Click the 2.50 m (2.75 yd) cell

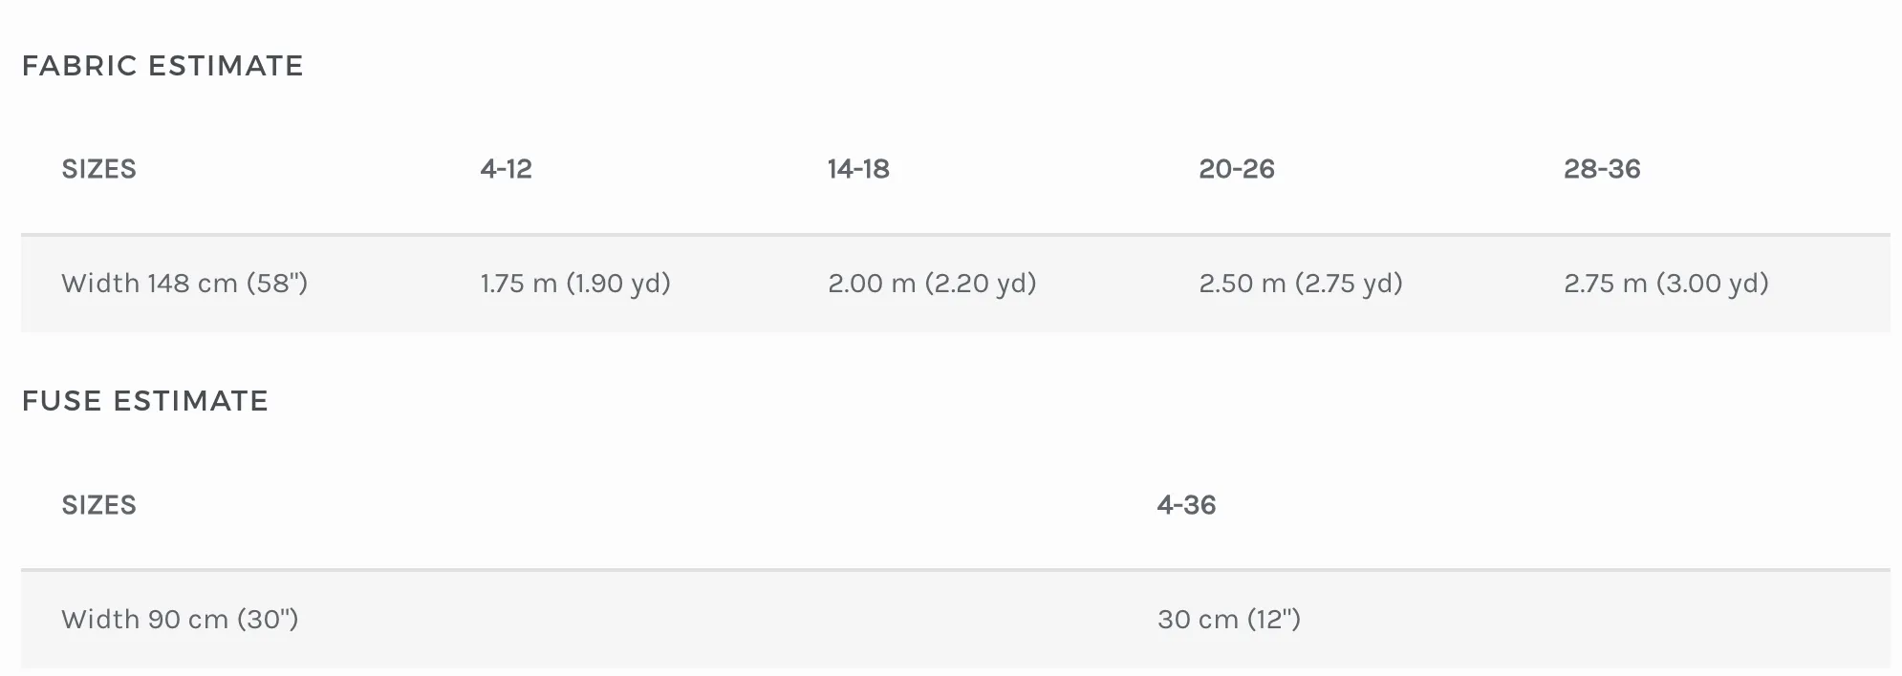[x=1301, y=284]
